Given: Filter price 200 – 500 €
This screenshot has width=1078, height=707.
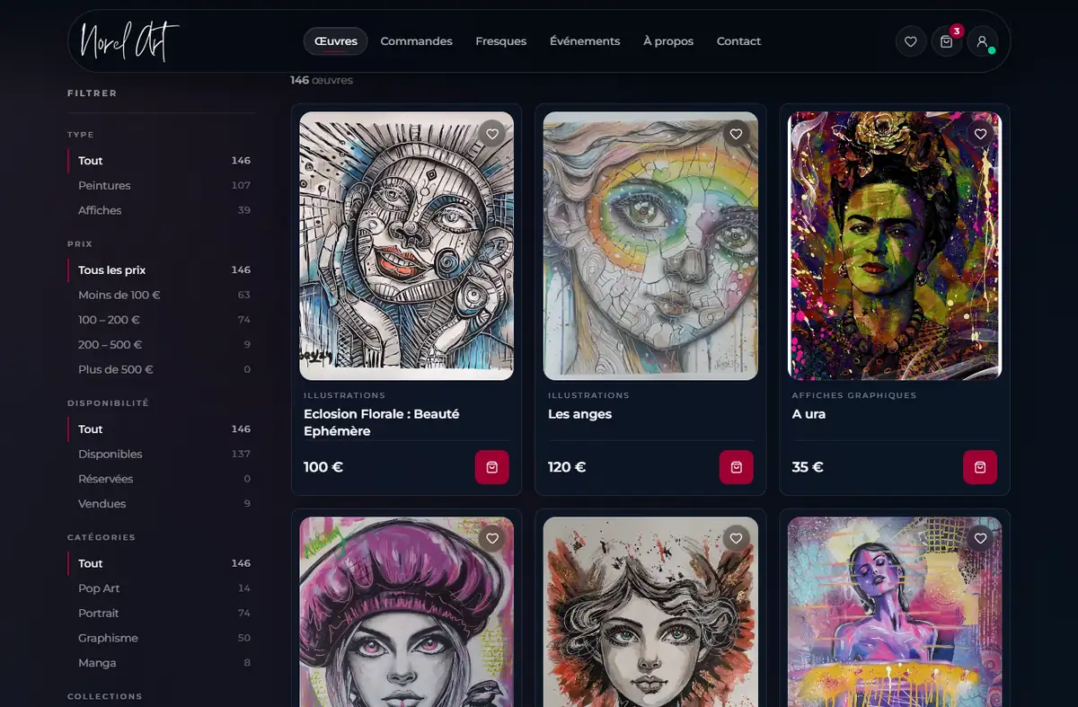Looking at the screenshot, I should tap(160, 345).
